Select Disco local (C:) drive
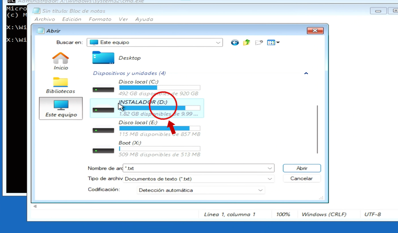The image size is (398, 233). pos(147,88)
